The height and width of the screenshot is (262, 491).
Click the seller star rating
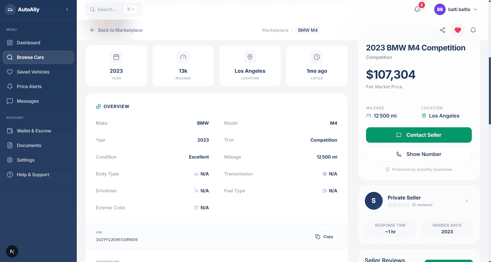click(x=399, y=205)
